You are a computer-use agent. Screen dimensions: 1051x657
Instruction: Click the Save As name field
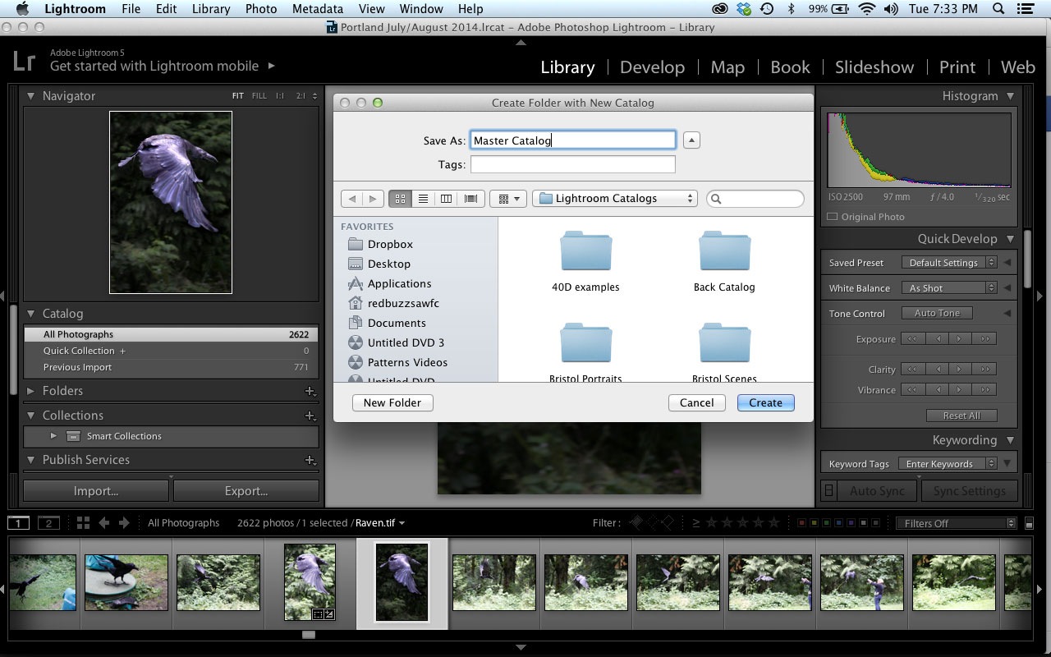573,140
